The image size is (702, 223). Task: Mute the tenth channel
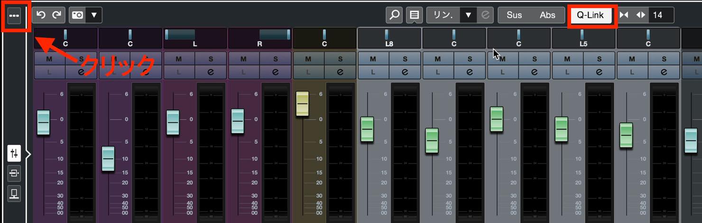[x=632, y=59]
